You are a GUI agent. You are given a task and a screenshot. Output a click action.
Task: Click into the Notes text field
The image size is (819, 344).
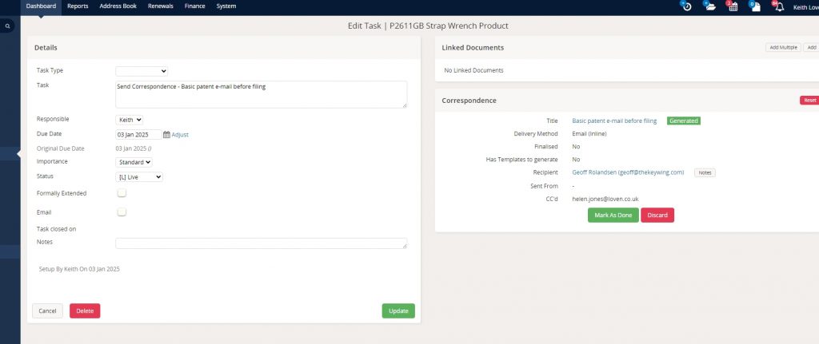click(261, 243)
